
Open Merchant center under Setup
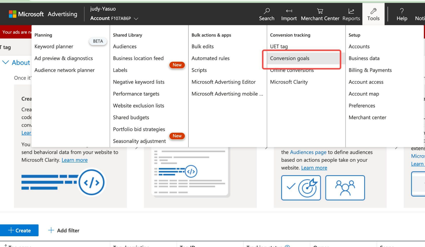click(367, 117)
